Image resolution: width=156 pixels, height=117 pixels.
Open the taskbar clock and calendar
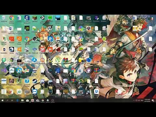coord(148,100)
